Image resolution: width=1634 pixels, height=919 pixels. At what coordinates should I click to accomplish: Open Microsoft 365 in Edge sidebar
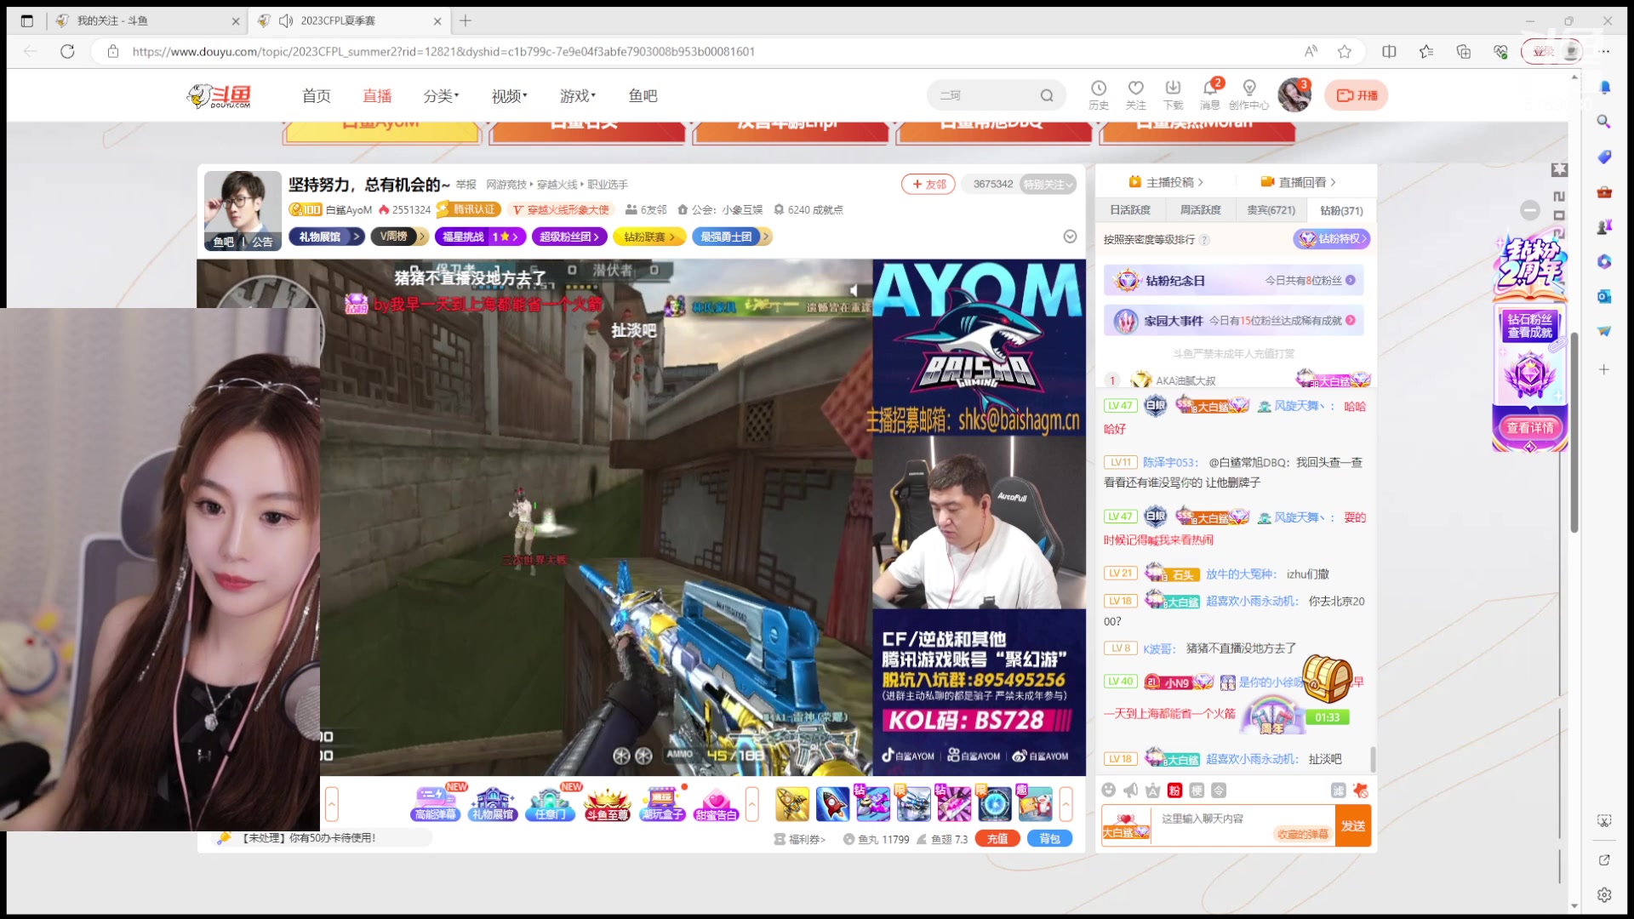coord(1604,261)
